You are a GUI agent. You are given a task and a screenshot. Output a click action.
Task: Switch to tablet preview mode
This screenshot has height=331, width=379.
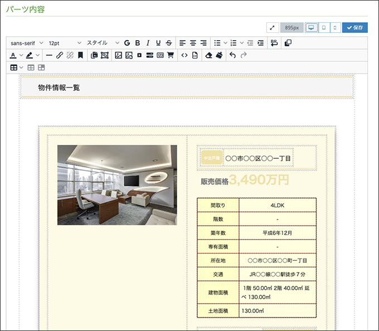(x=324, y=27)
